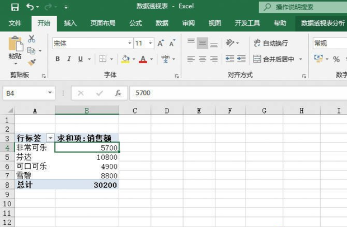Image resolution: width=347 pixels, height=227 pixels.
Task: Open the 剪贴板 dialog launcher
Action: click(44, 76)
